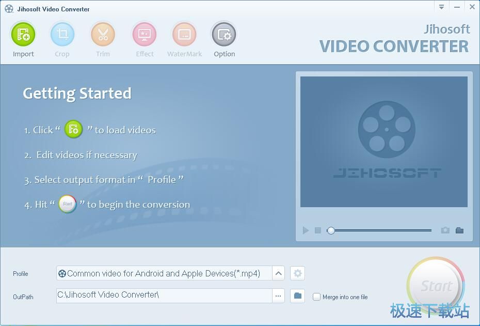The image size is (480, 326).
Task: Open the title bar dropdown menu arrow
Action: [441, 7]
